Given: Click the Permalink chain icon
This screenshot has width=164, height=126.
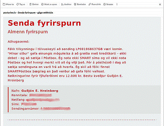Looking at the screenshot, I should [x=90, y=4].
